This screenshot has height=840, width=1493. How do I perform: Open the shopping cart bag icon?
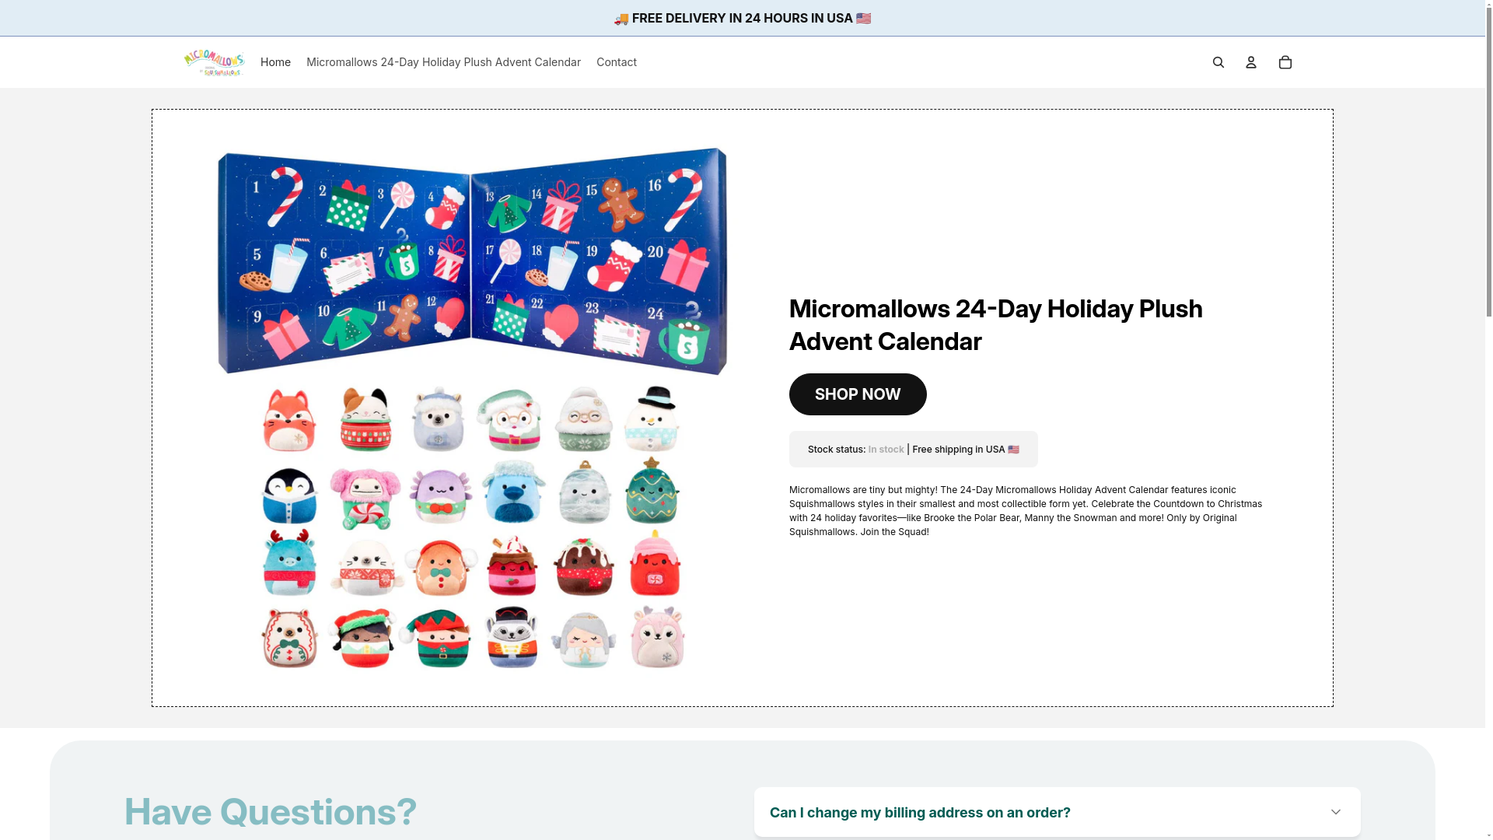[x=1285, y=62]
